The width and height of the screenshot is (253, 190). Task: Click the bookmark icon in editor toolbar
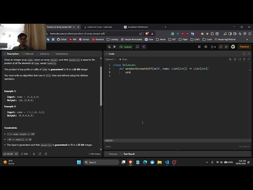[x=235, y=59]
